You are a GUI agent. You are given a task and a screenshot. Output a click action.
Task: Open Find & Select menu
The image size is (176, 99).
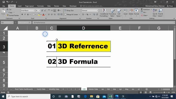[160, 13]
